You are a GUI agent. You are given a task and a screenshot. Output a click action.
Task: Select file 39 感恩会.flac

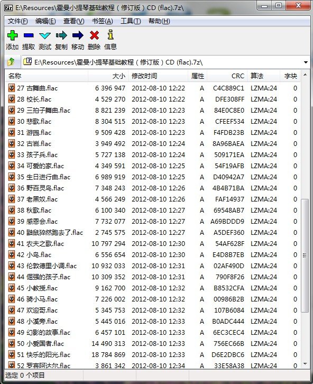[x=37, y=222]
